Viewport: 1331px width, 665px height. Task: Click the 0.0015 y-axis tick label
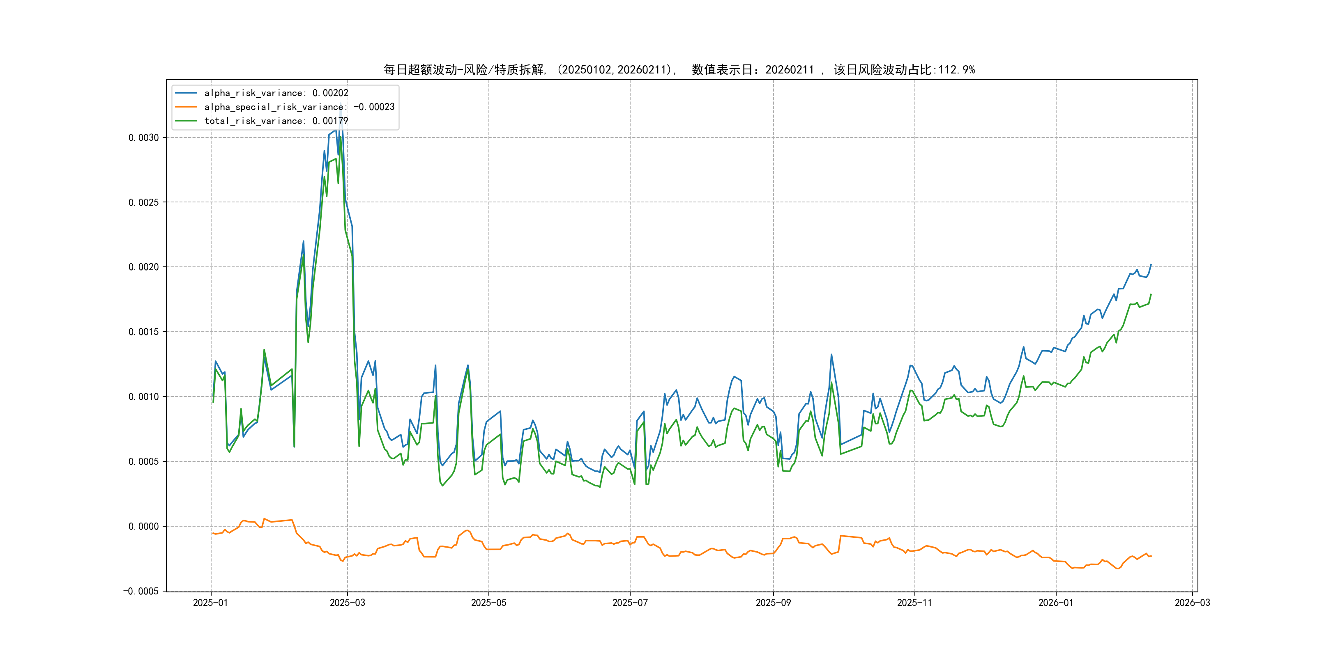click(x=144, y=331)
